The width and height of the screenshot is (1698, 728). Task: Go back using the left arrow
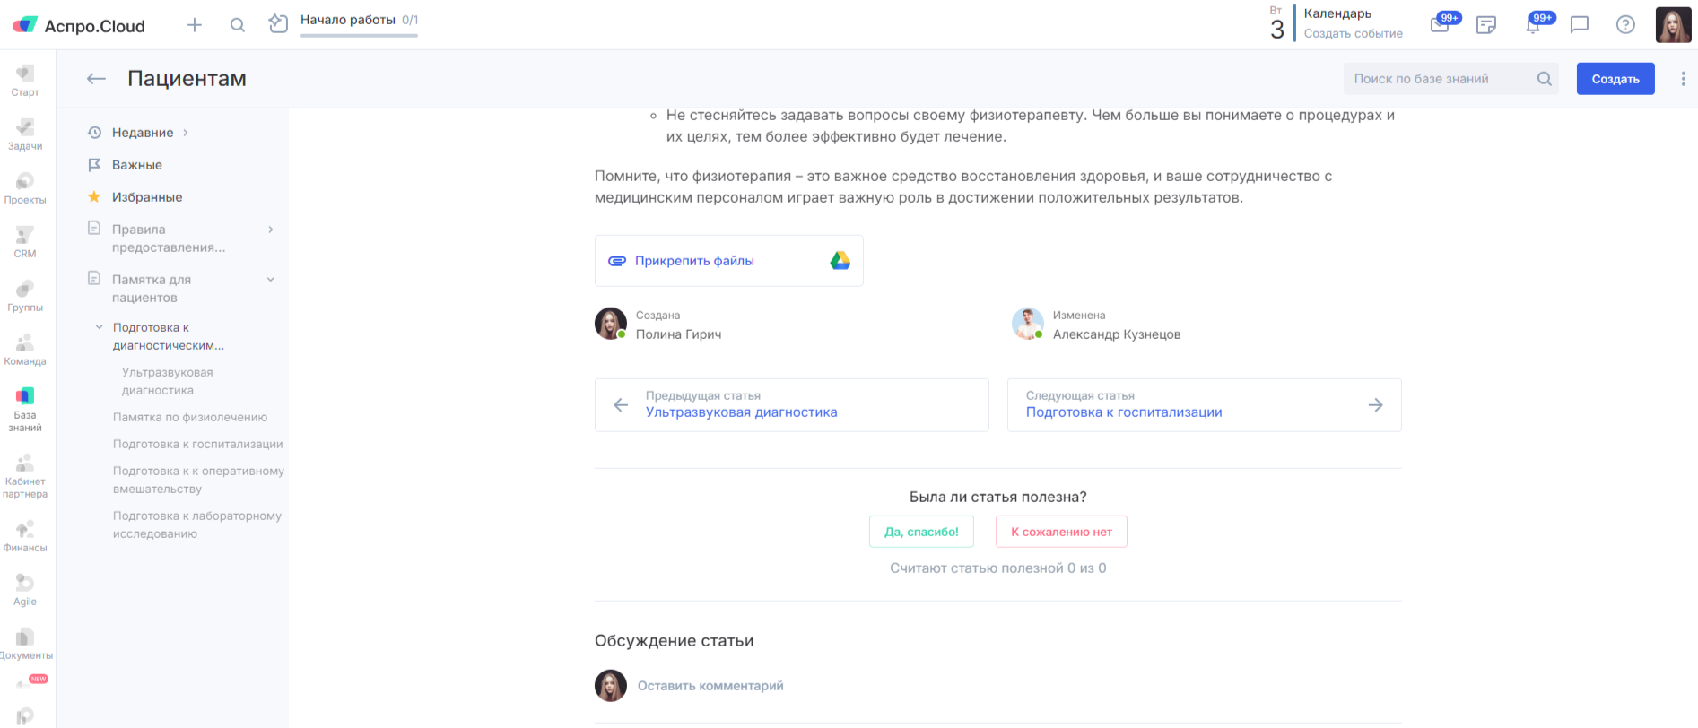pyautogui.click(x=96, y=79)
